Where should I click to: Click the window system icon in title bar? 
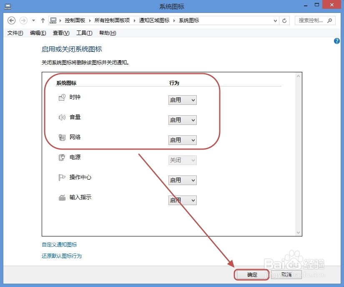click(x=8, y=7)
